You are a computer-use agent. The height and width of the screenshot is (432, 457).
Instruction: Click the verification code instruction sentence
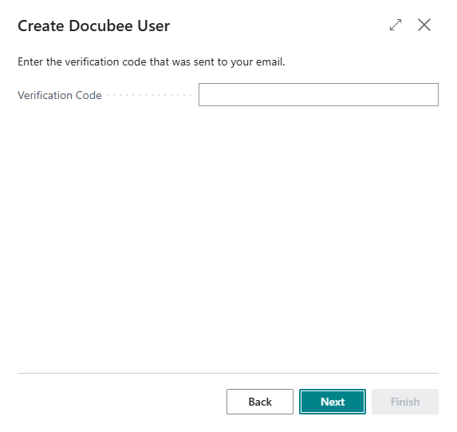click(x=152, y=61)
